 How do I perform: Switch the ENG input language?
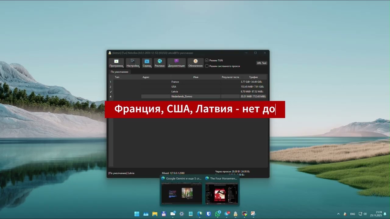tap(353, 214)
